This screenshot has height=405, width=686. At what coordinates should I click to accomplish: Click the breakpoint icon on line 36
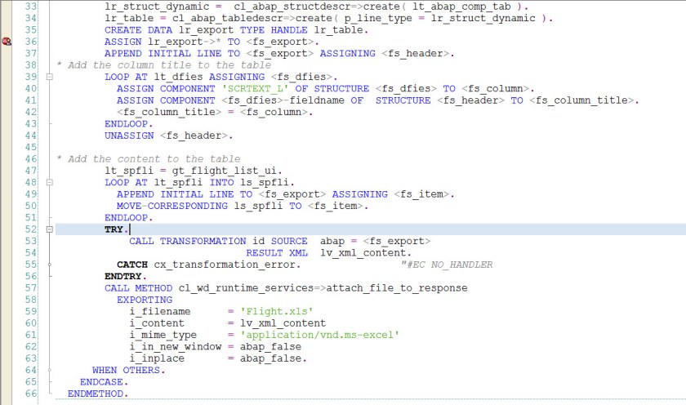tap(7, 42)
